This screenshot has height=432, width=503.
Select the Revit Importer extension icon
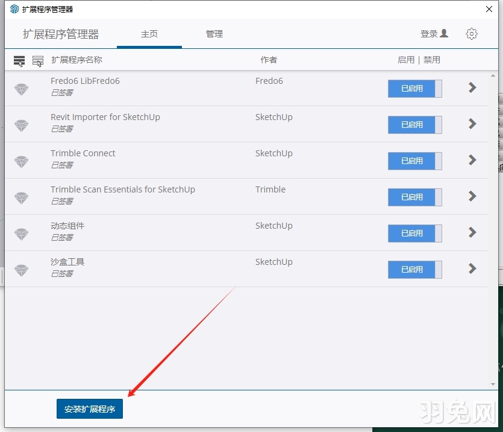coord(22,124)
